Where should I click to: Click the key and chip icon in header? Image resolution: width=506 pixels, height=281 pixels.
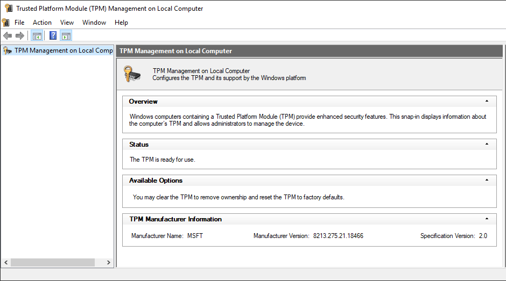tap(132, 74)
